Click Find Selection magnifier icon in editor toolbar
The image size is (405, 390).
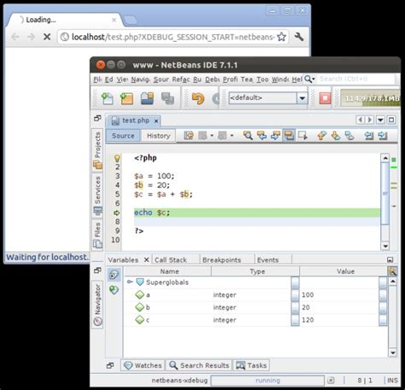point(248,135)
